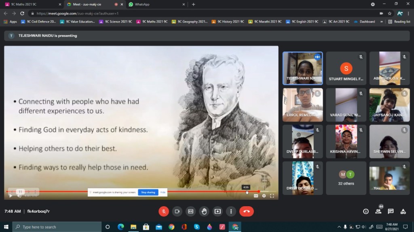Open the Activities panel icon
The height and width of the screenshot is (232, 414).
coord(403,211)
